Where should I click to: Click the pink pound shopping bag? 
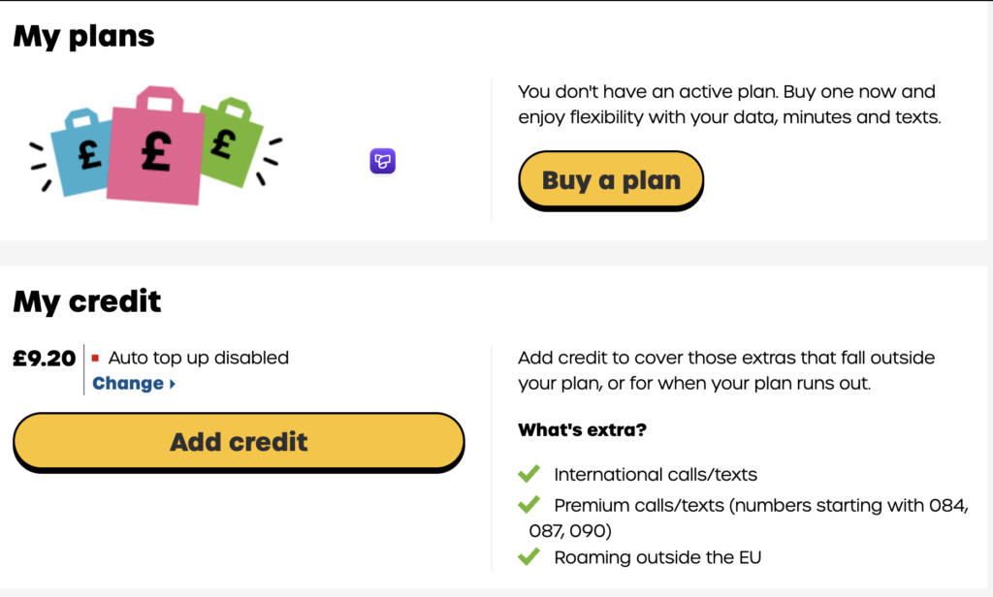(x=156, y=145)
